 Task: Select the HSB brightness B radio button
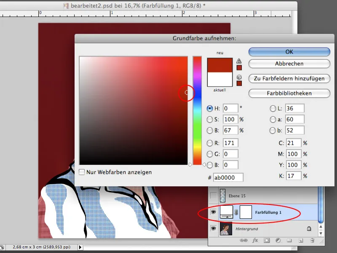tap(209, 130)
